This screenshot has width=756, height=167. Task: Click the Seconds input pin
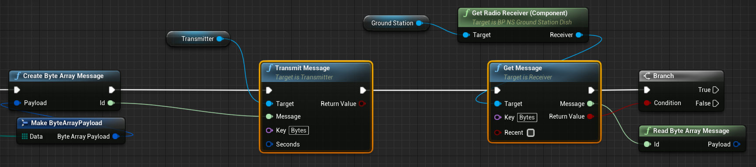(x=269, y=144)
